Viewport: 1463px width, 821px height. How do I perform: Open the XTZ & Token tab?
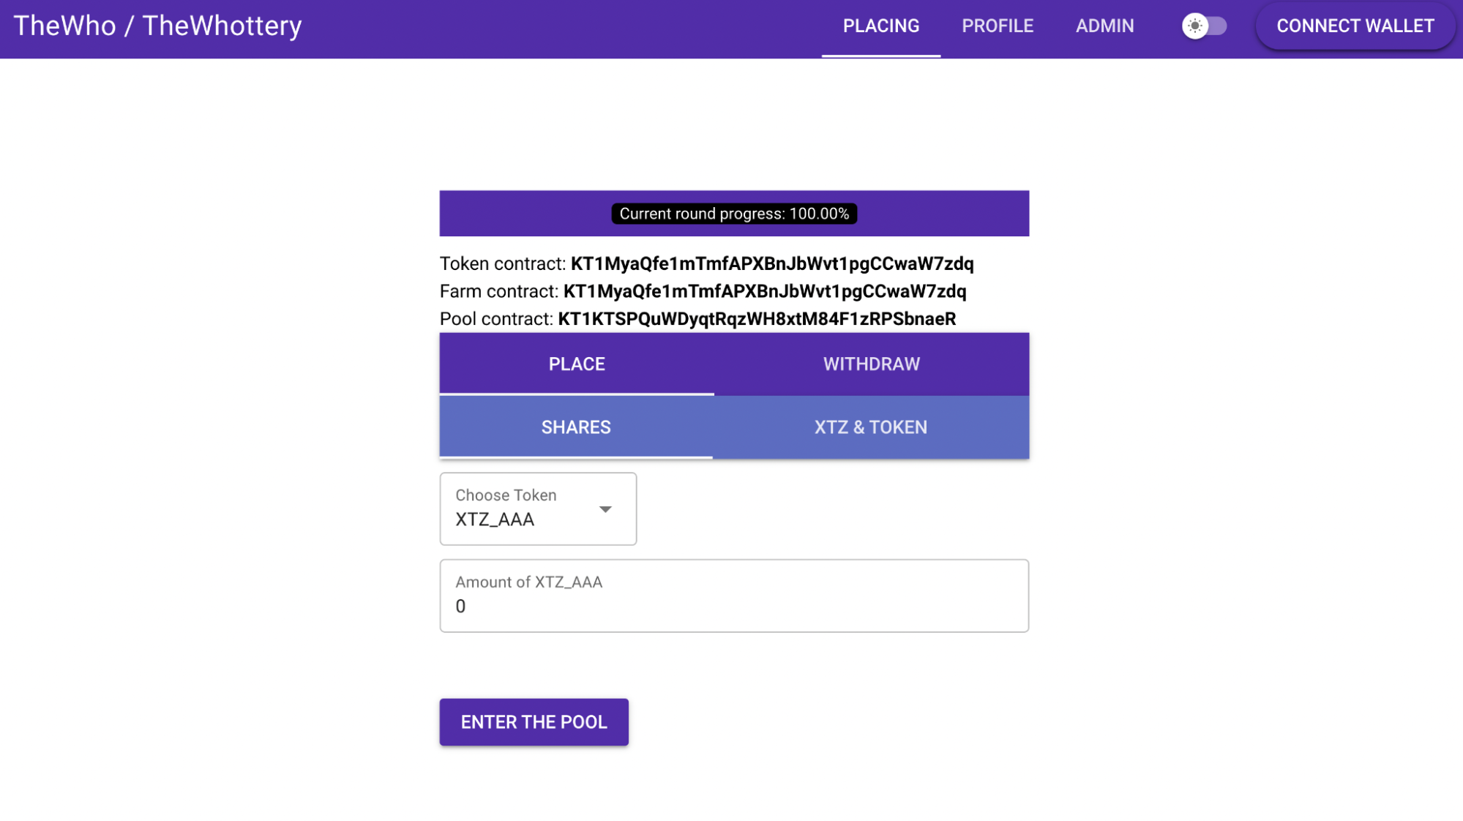pos(870,427)
